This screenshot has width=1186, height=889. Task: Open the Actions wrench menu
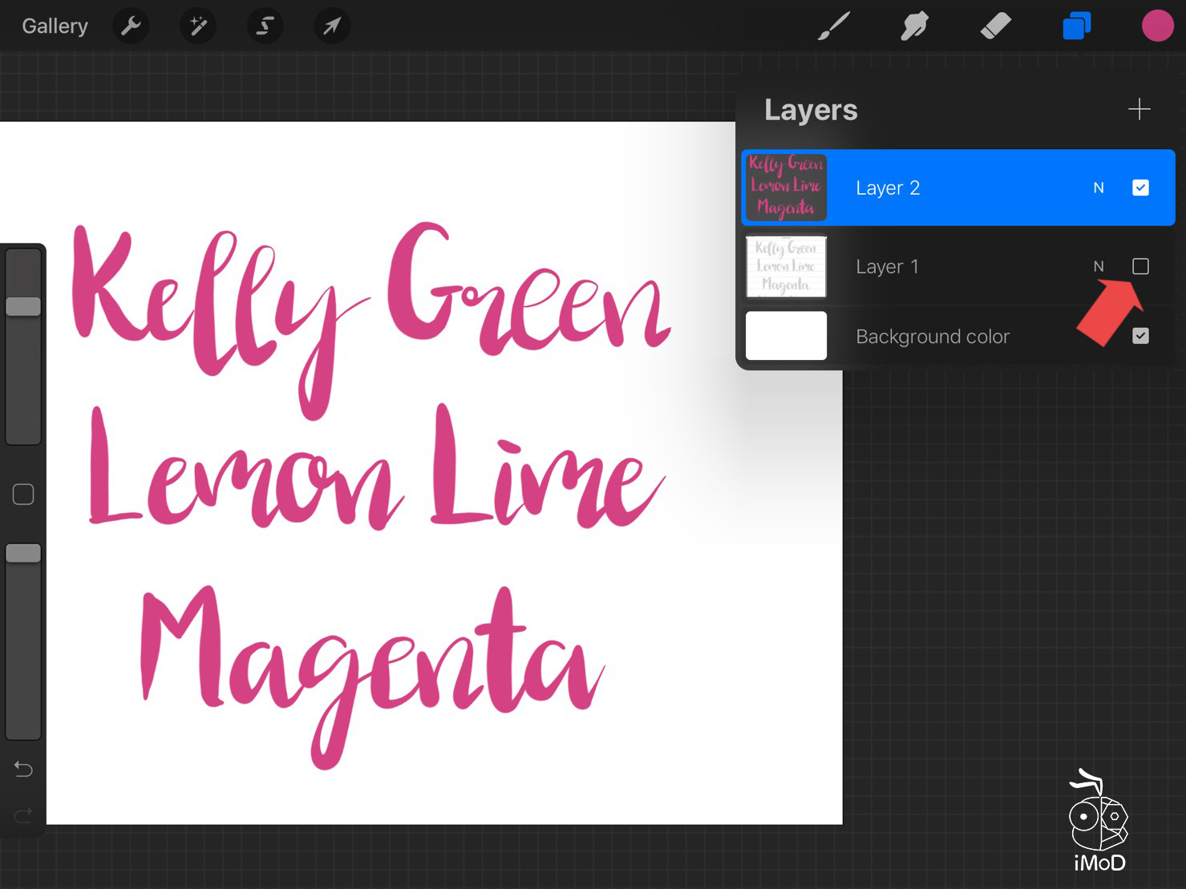[131, 26]
